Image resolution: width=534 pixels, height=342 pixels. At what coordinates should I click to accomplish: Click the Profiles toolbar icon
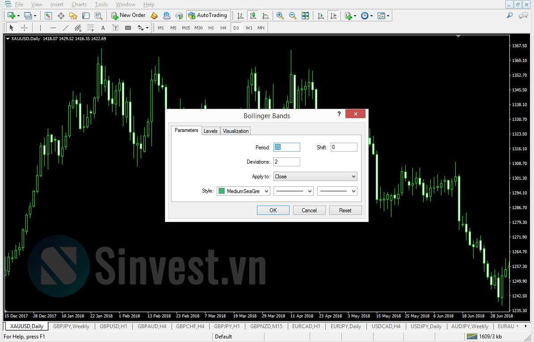coord(28,16)
